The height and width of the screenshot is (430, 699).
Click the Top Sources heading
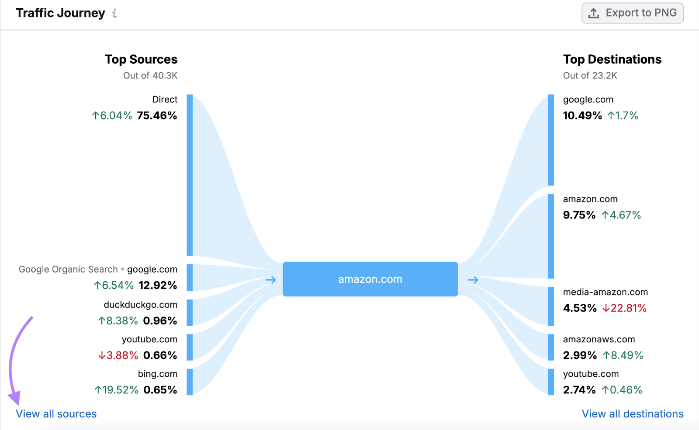pyautogui.click(x=141, y=59)
